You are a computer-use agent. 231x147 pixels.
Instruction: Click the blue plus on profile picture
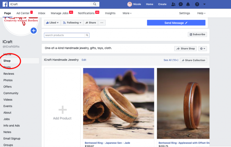[34, 31]
